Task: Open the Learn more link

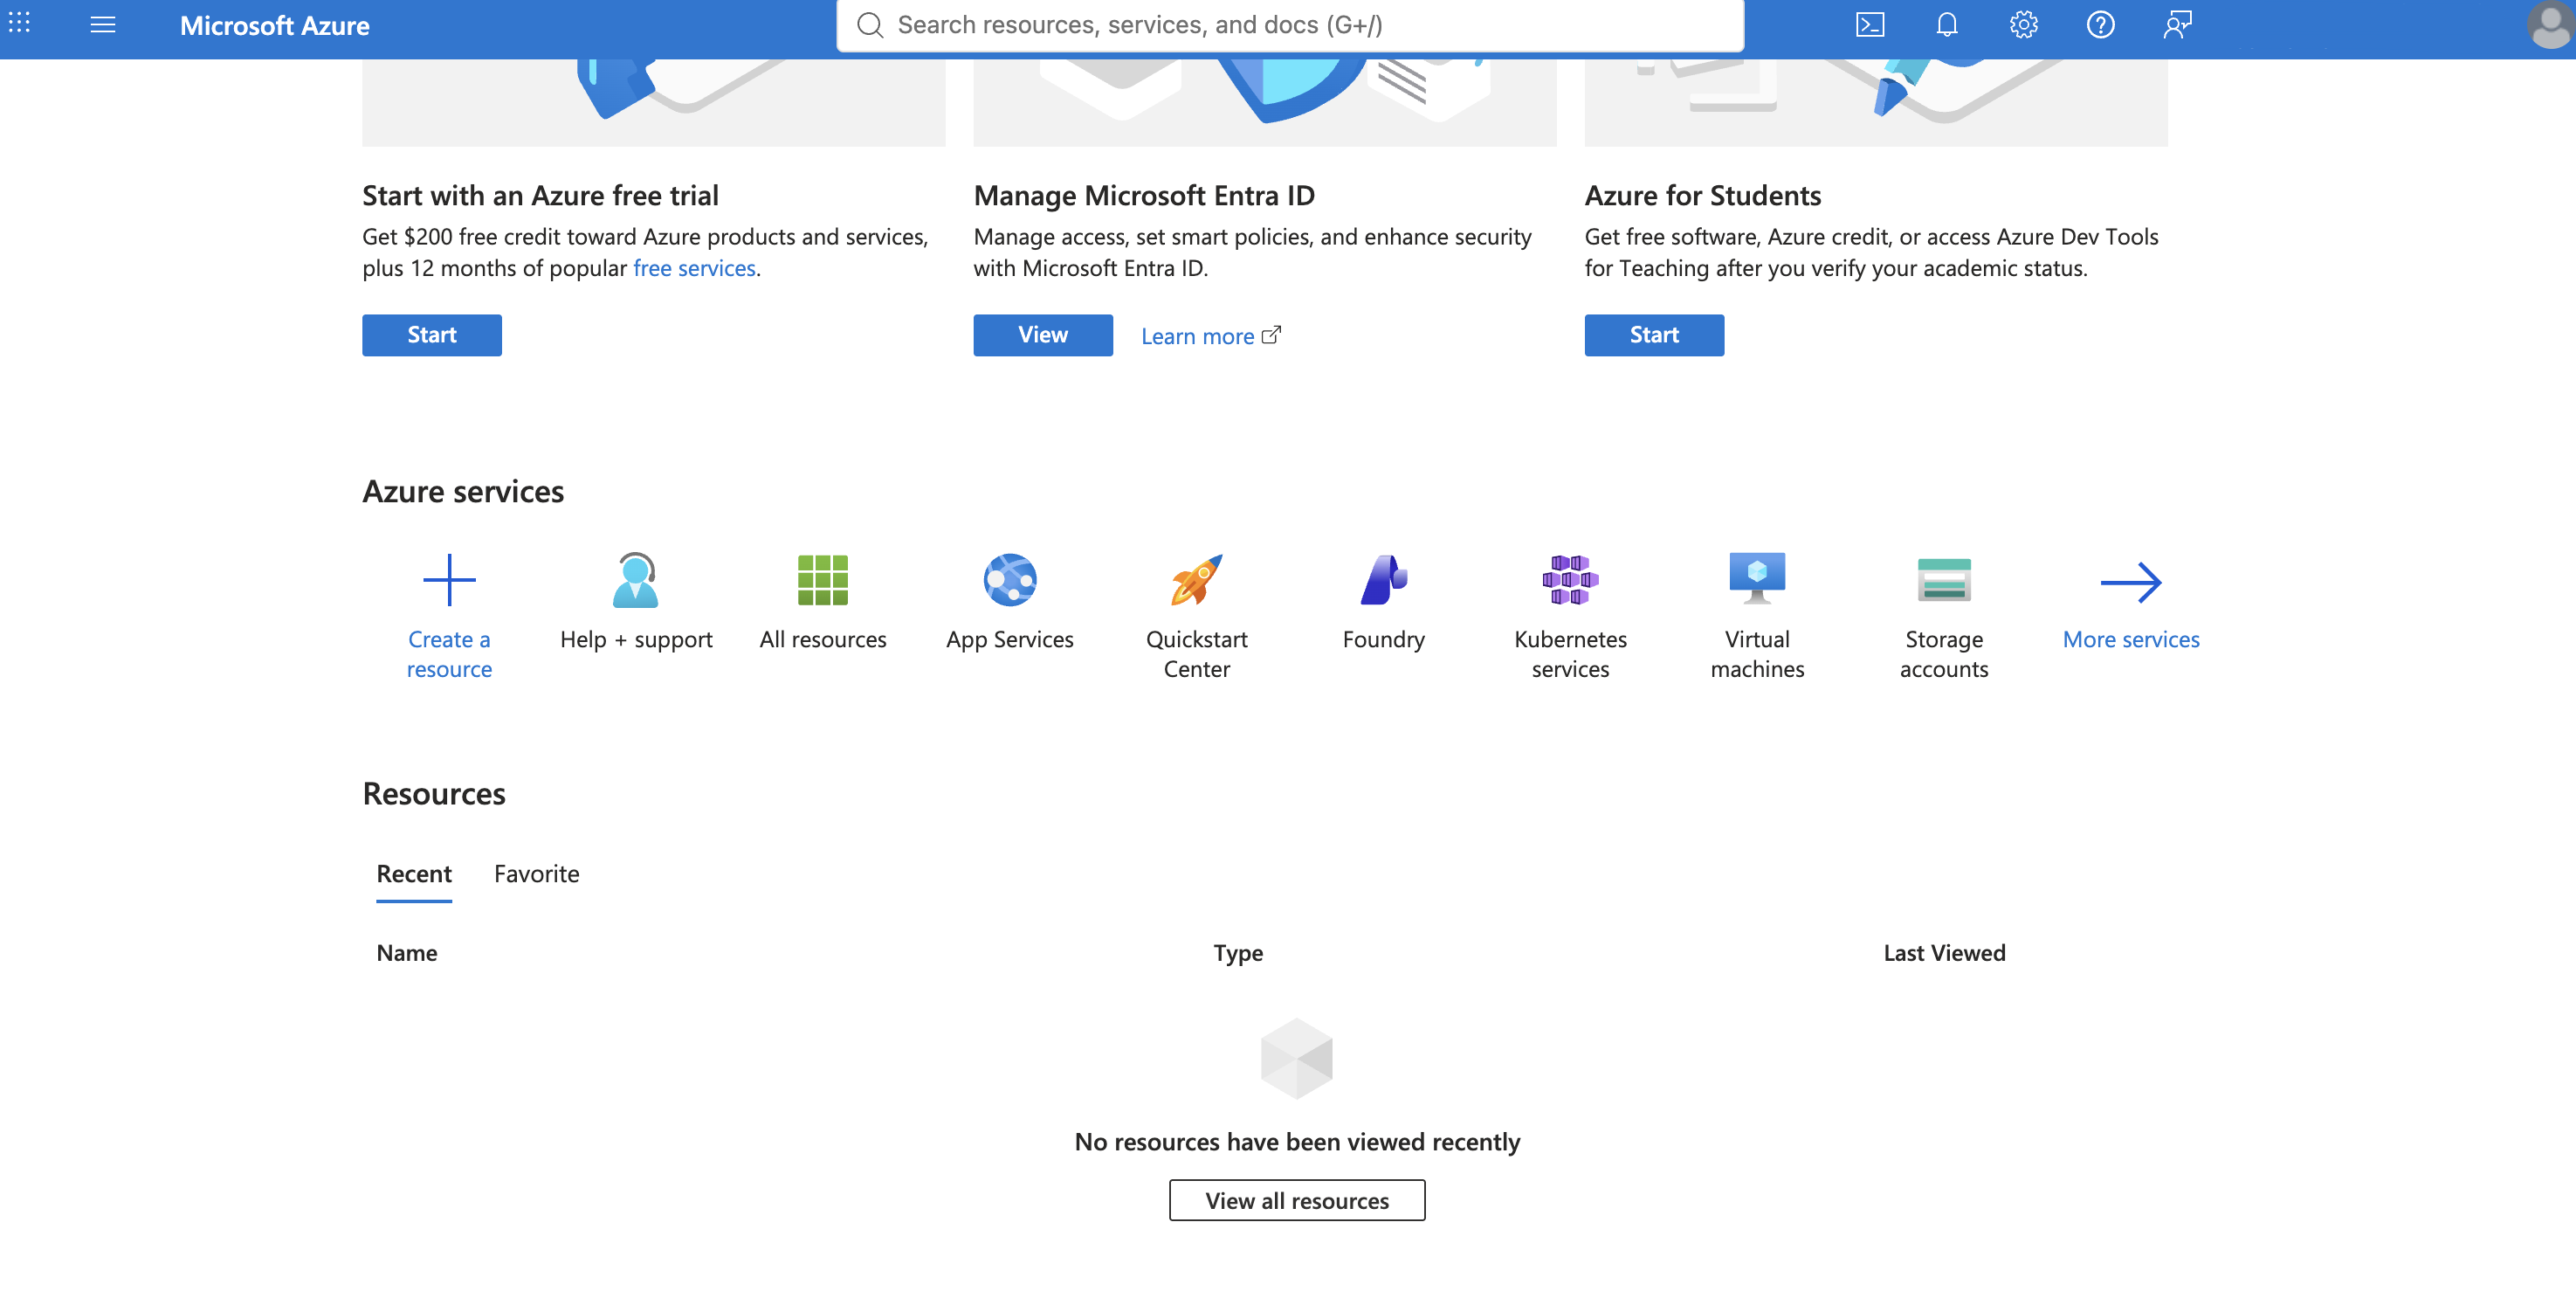Action: tap(1197, 336)
